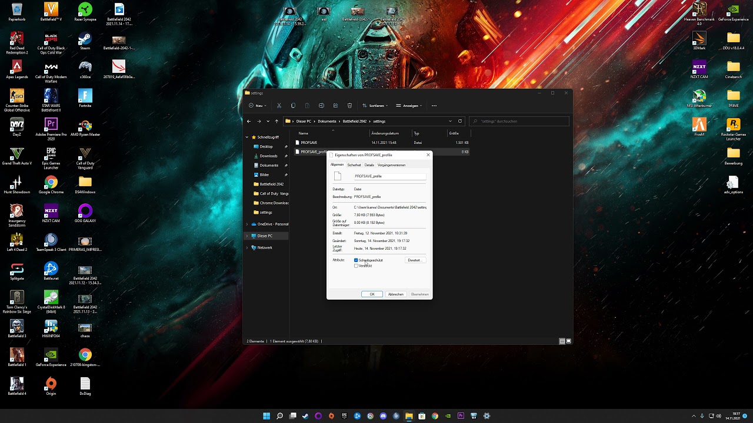Select Origin desktop icon
753x423 pixels.
[51, 386]
